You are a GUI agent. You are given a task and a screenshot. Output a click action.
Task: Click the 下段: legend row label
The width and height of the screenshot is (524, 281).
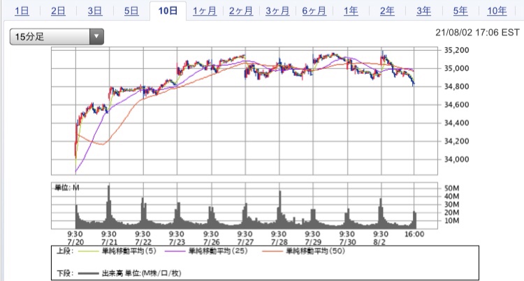pyautogui.click(x=65, y=273)
